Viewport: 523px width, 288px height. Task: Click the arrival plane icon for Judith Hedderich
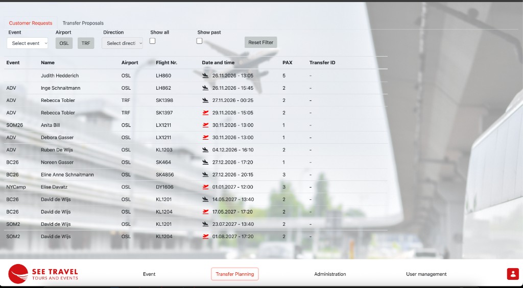pyautogui.click(x=205, y=75)
